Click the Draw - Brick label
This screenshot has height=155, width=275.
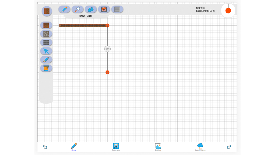coord(86,16)
